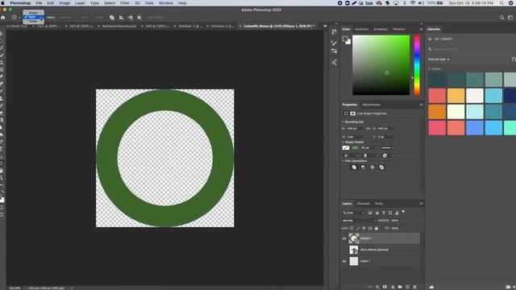Click the lock image pixels brush icon
The width and height of the screenshot is (516, 290).
pos(358,228)
